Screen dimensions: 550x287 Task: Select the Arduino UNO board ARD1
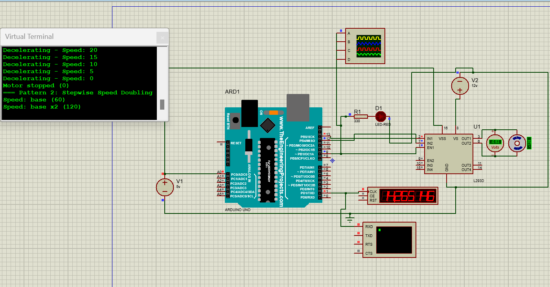[x=274, y=155]
